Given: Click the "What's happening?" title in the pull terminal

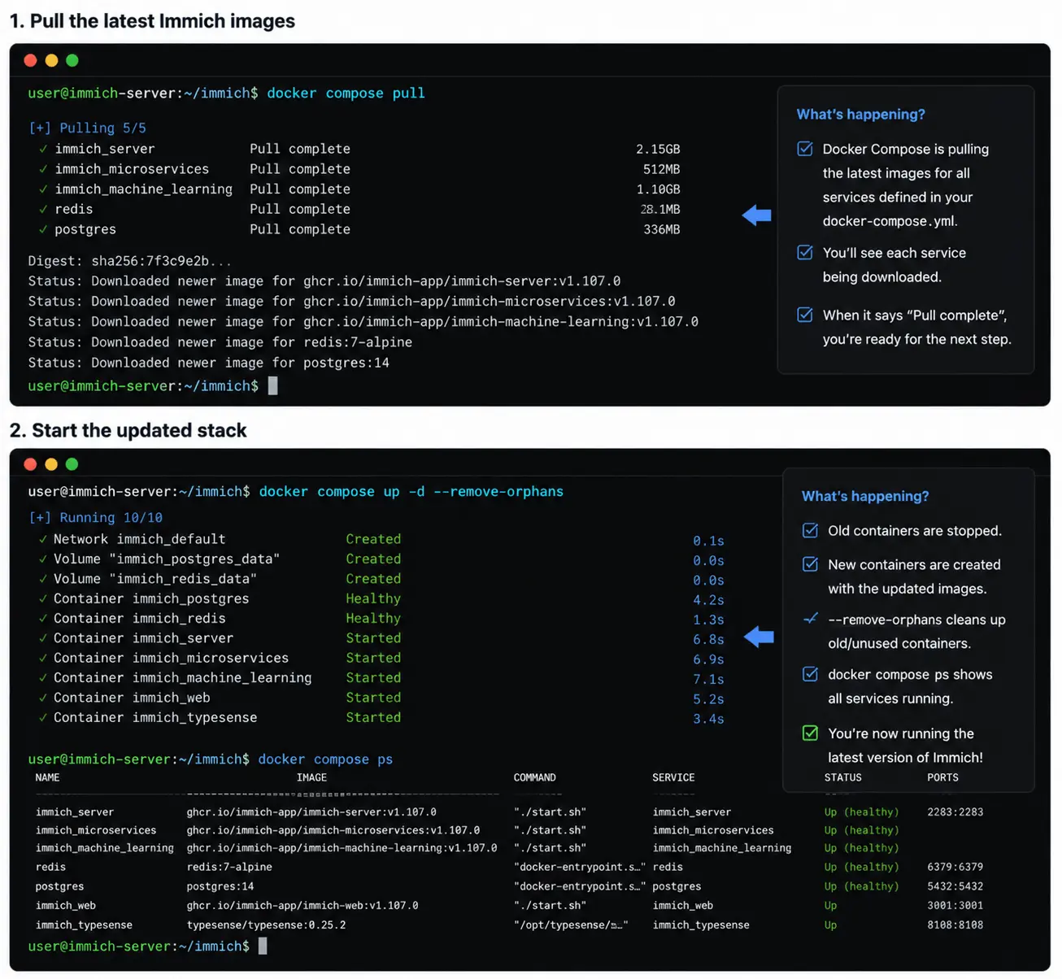Looking at the screenshot, I should pyautogui.click(x=860, y=115).
